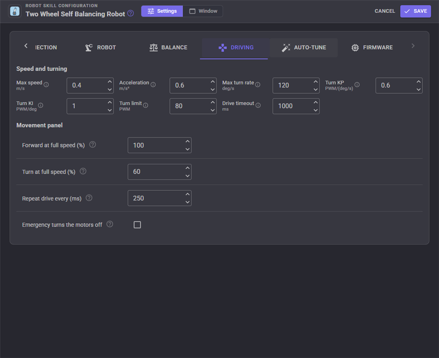Show help for Turn at full speed
Image resolution: width=439 pixels, height=358 pixels.
click(83, 171)
